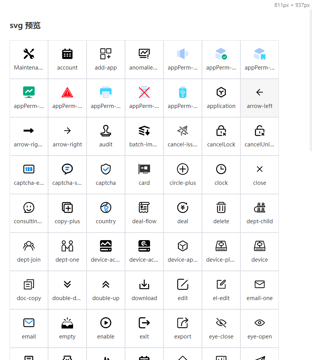Click the blue email envelope icon
The height and width of the screenshot is (360, 312).
tap(29, 323)
